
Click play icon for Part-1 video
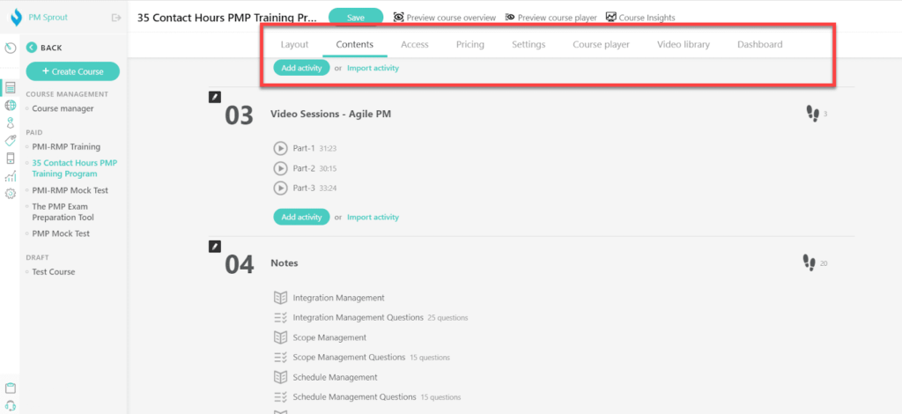coord(280,148)
